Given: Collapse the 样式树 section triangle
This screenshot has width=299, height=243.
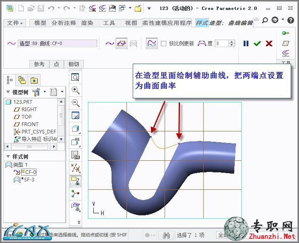Looking at the screenshot, I should pyautogui.click(x=8, y=157).
